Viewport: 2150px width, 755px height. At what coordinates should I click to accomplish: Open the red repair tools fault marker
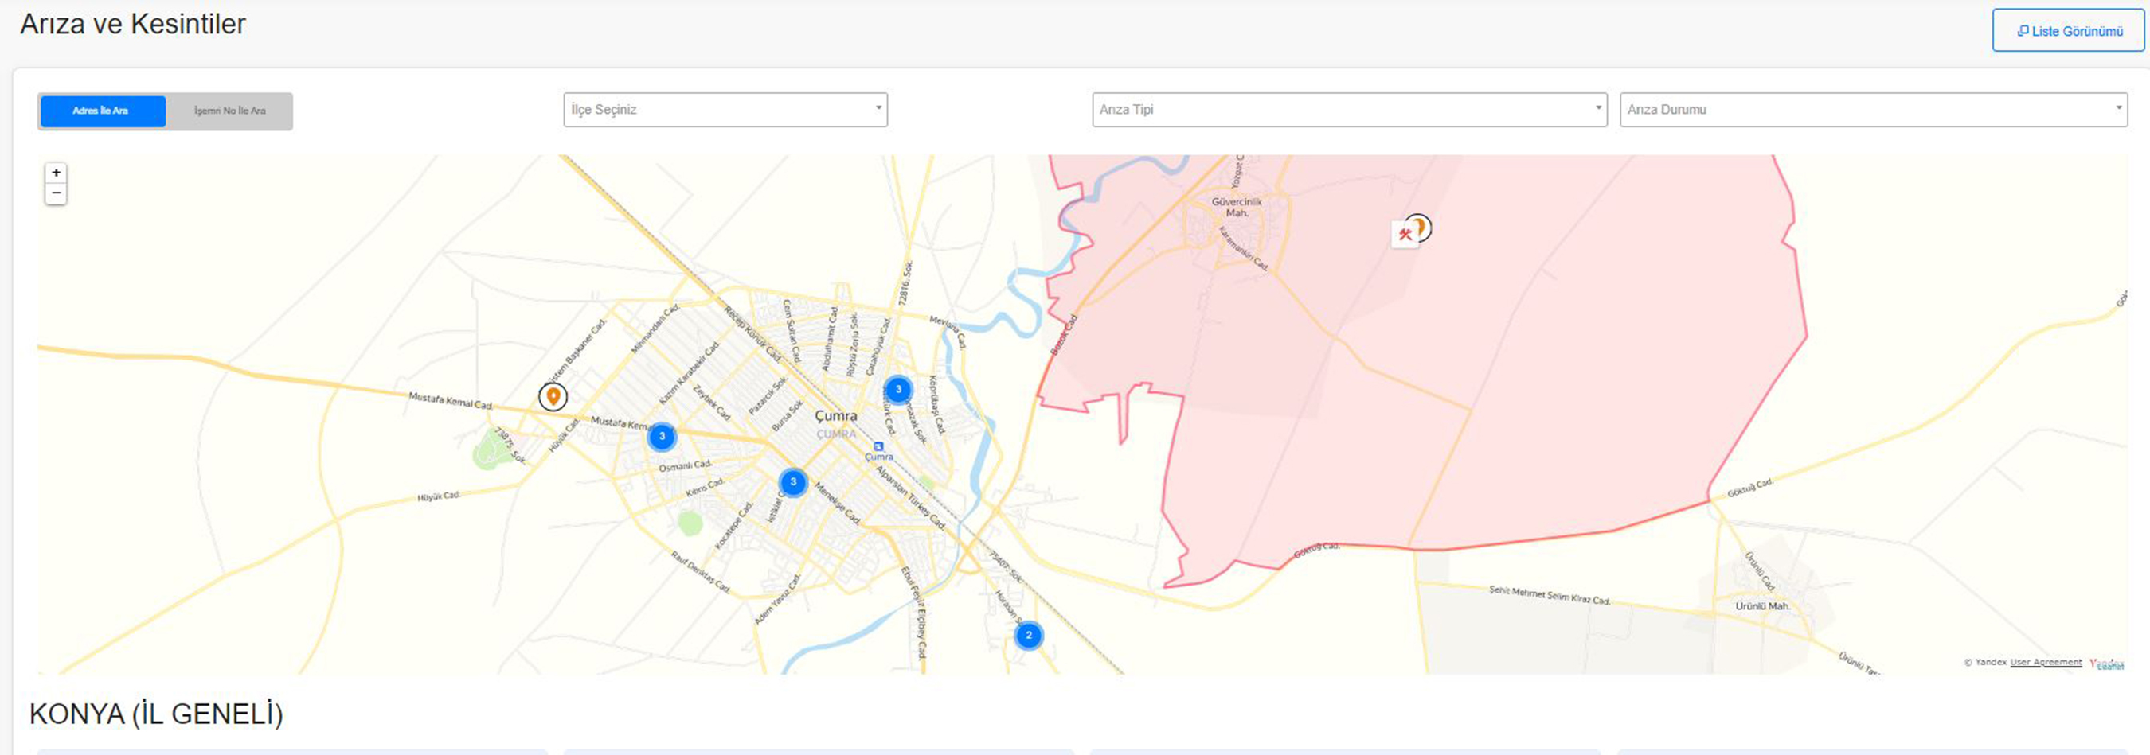pos(1405,235)
